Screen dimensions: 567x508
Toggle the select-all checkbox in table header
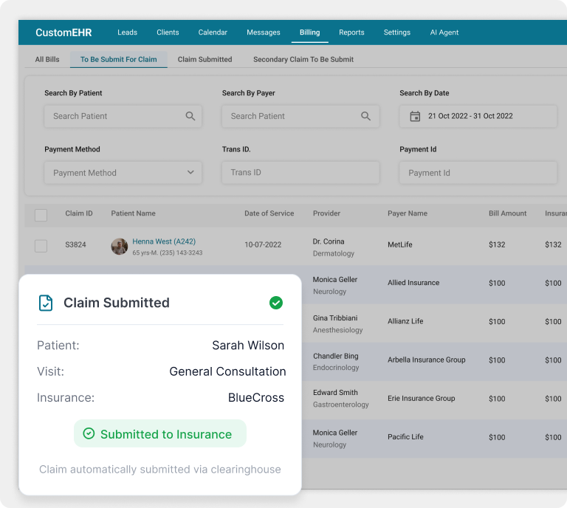(41, 215)
